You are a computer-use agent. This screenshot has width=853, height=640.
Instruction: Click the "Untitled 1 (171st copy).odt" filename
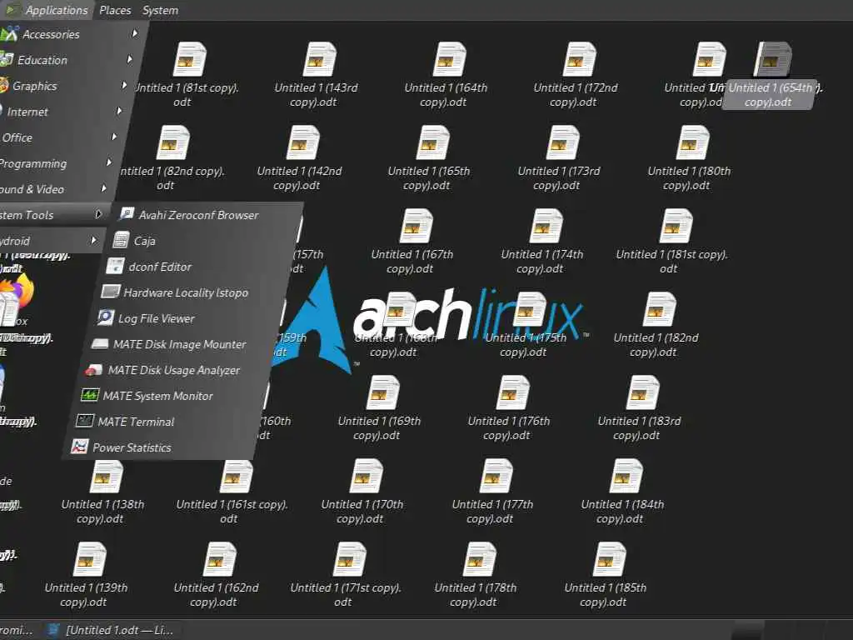tap(345, 595)
